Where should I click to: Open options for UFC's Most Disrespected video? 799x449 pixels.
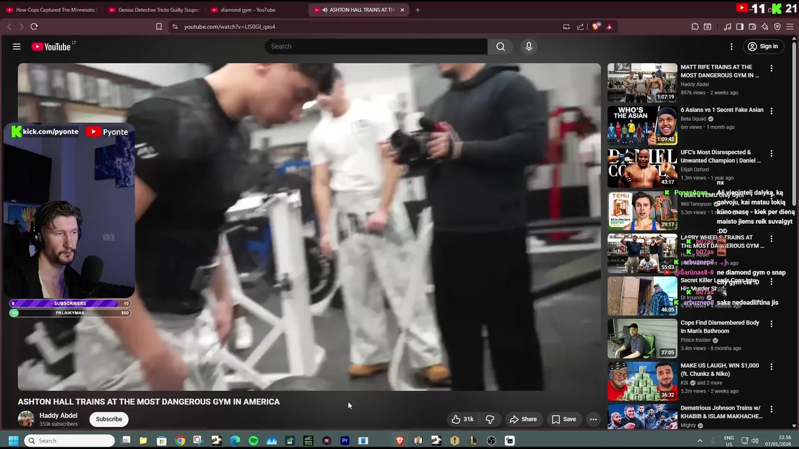tap(772, 153)
